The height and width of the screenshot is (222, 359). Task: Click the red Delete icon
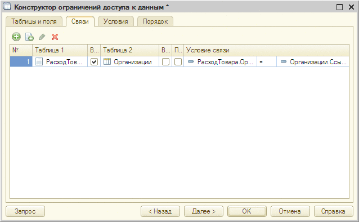(x=55, y=37)
